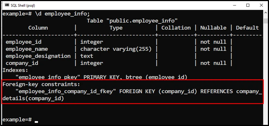The height and width of the screenshot is (126, 269).
Task: Click the "Type" column header
Action: tap(116, 28)
